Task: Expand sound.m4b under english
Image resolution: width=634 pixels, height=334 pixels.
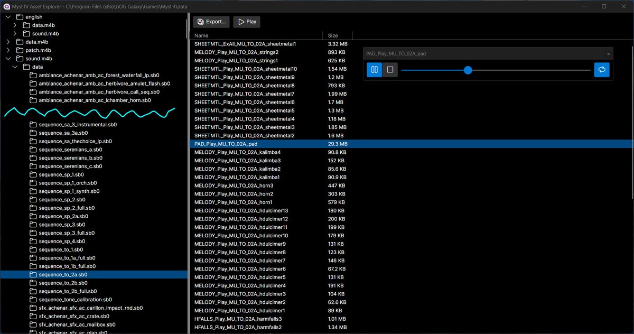Action: [15, 34]
